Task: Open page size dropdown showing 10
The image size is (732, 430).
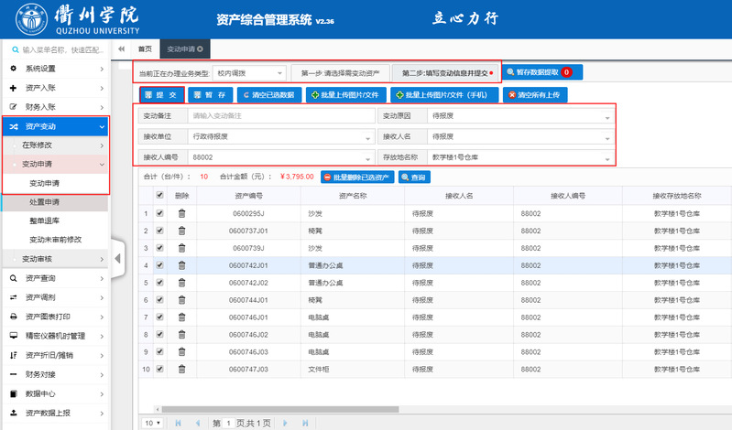Action: tap(152, 423)
